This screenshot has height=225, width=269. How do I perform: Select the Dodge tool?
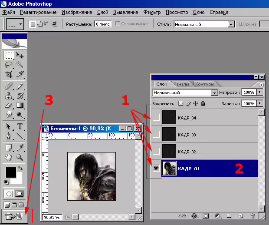click(20, 115)
